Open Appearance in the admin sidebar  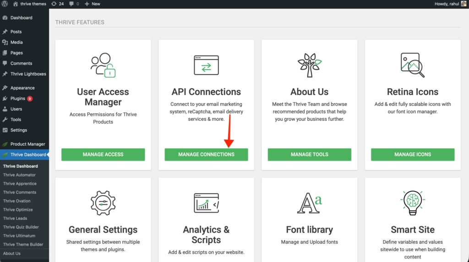click(22, 88)
